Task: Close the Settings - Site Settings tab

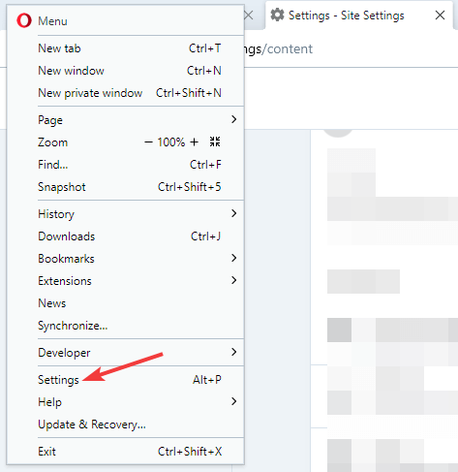Action: 440,16
